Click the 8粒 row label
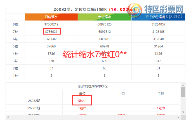 (16, 24)
